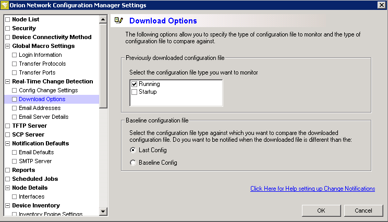Collapse the Notification Defaults node
Screen dimensions: 388x222
[8, 144]
